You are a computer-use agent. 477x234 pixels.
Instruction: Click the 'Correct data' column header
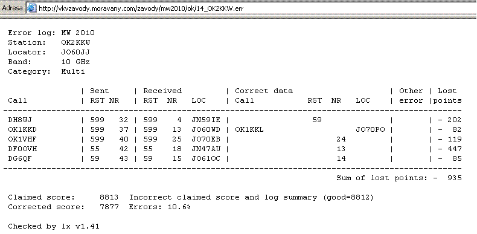[x=264, y=91]
